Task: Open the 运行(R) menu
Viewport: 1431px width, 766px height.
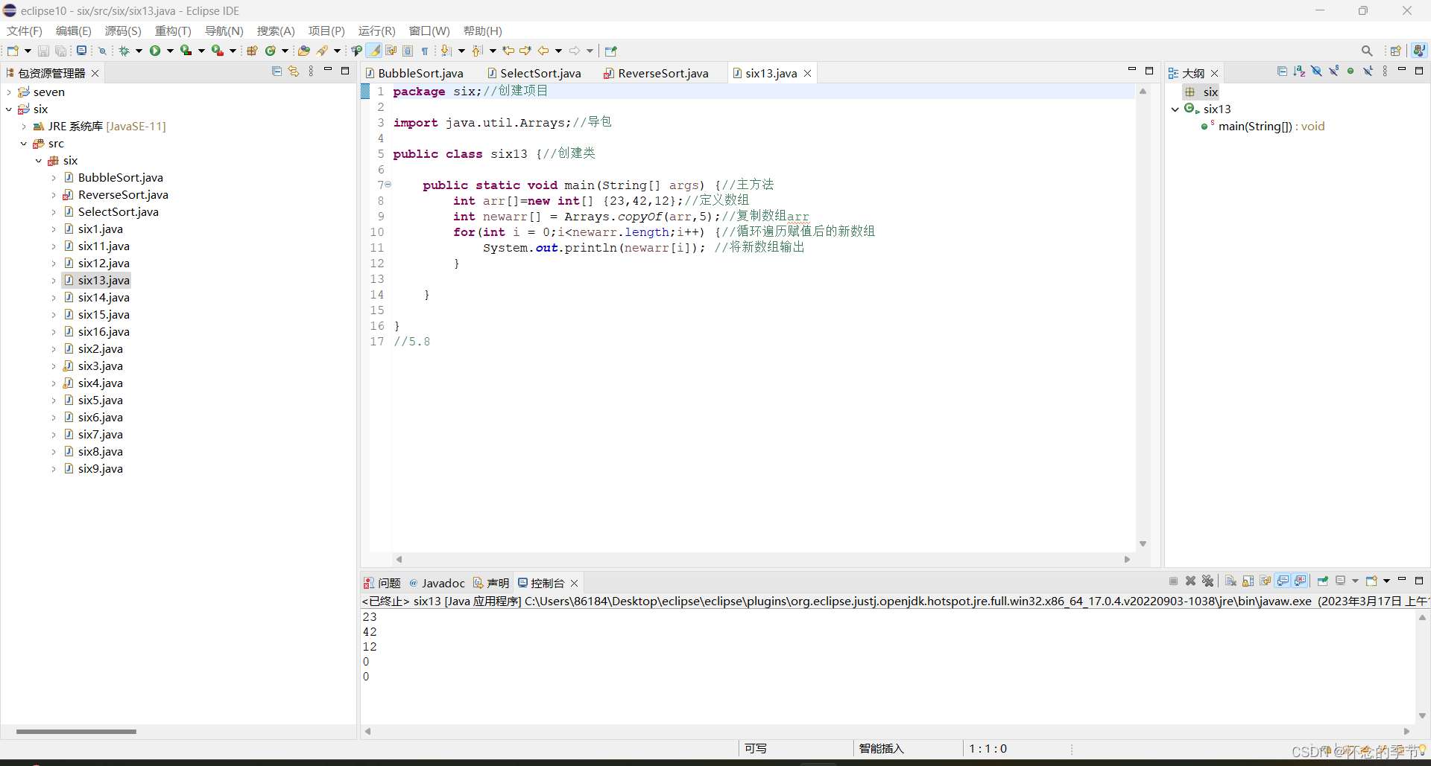Action: [376, 31]
